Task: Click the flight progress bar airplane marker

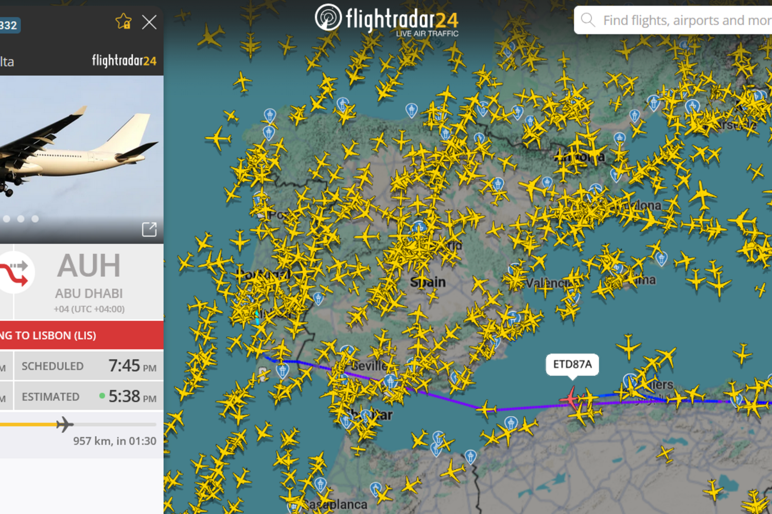Action: (x=65, y=425)
